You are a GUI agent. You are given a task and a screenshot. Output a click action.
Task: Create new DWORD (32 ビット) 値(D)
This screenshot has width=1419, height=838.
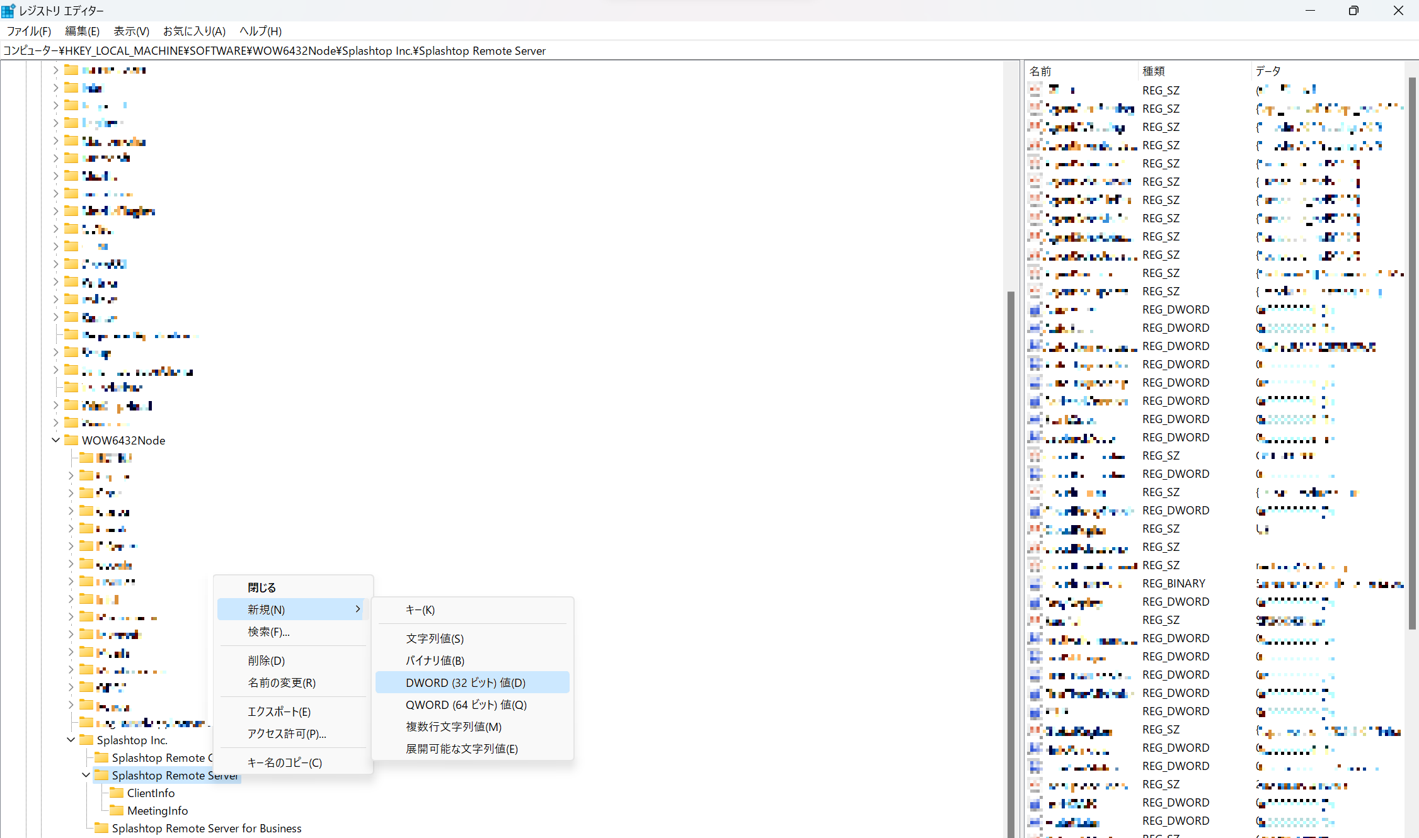tap(473, 682)
